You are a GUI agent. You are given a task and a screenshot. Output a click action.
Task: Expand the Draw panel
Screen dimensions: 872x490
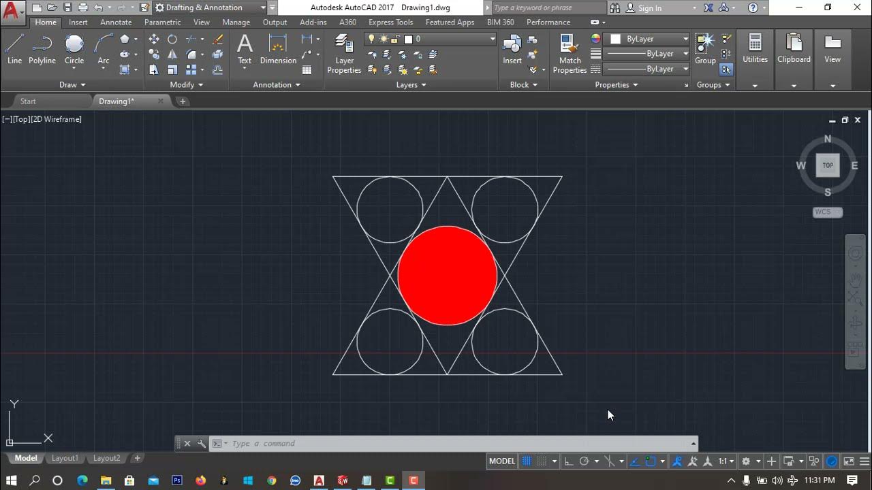pos(73,84)
